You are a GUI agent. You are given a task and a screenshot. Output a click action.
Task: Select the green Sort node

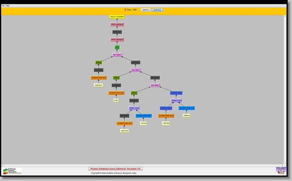click(117, 47)
